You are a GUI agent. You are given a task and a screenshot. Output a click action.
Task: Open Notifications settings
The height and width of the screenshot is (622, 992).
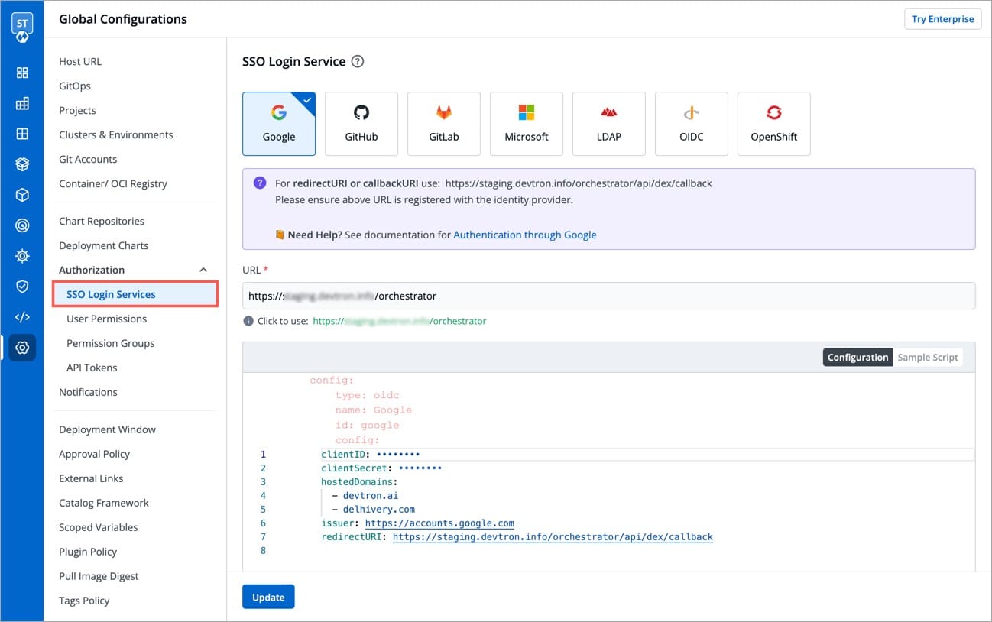pyautogui.click(x=88, y=392)
